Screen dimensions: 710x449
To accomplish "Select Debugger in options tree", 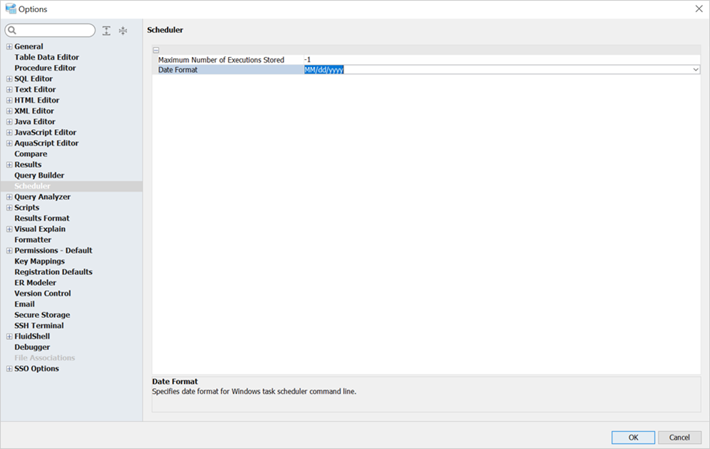I will 32,347.
